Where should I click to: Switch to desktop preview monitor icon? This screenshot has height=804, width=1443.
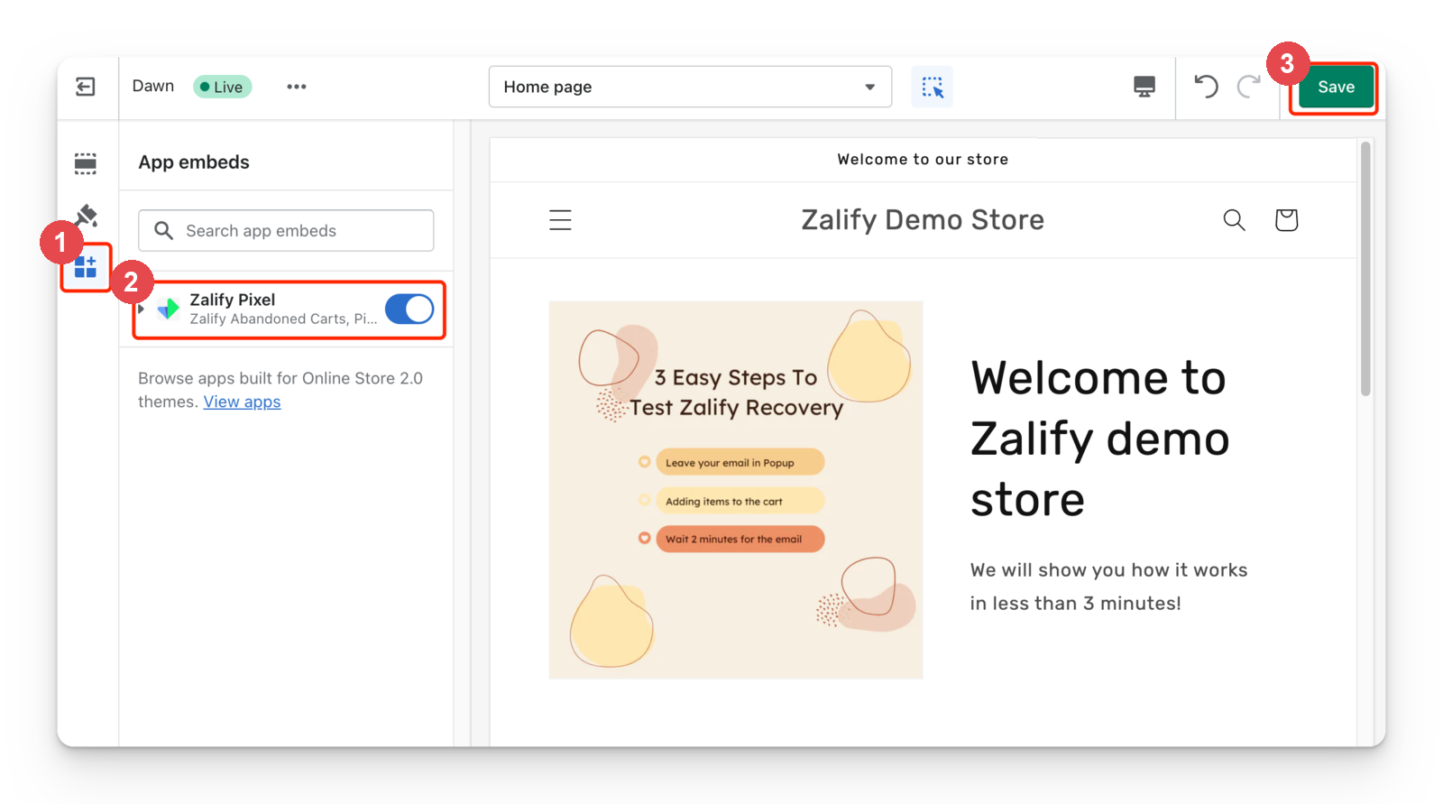click(1144, 87)
